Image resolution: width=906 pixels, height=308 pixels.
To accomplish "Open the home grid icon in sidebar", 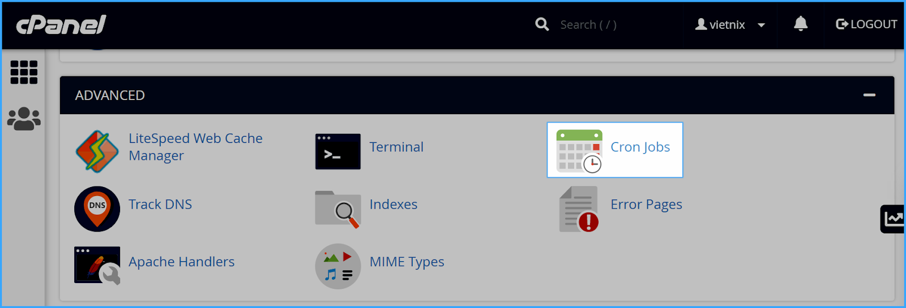I will point(24,72).
